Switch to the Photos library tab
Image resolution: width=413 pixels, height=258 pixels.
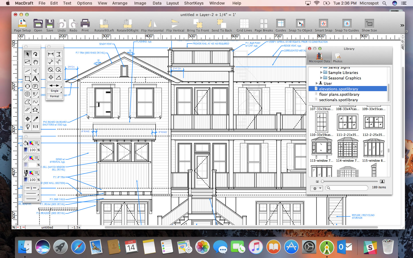pyautogui.click(x=338, y=58)
